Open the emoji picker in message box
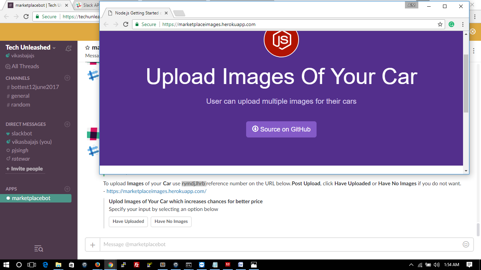The image size is (481, 270). 466,244
